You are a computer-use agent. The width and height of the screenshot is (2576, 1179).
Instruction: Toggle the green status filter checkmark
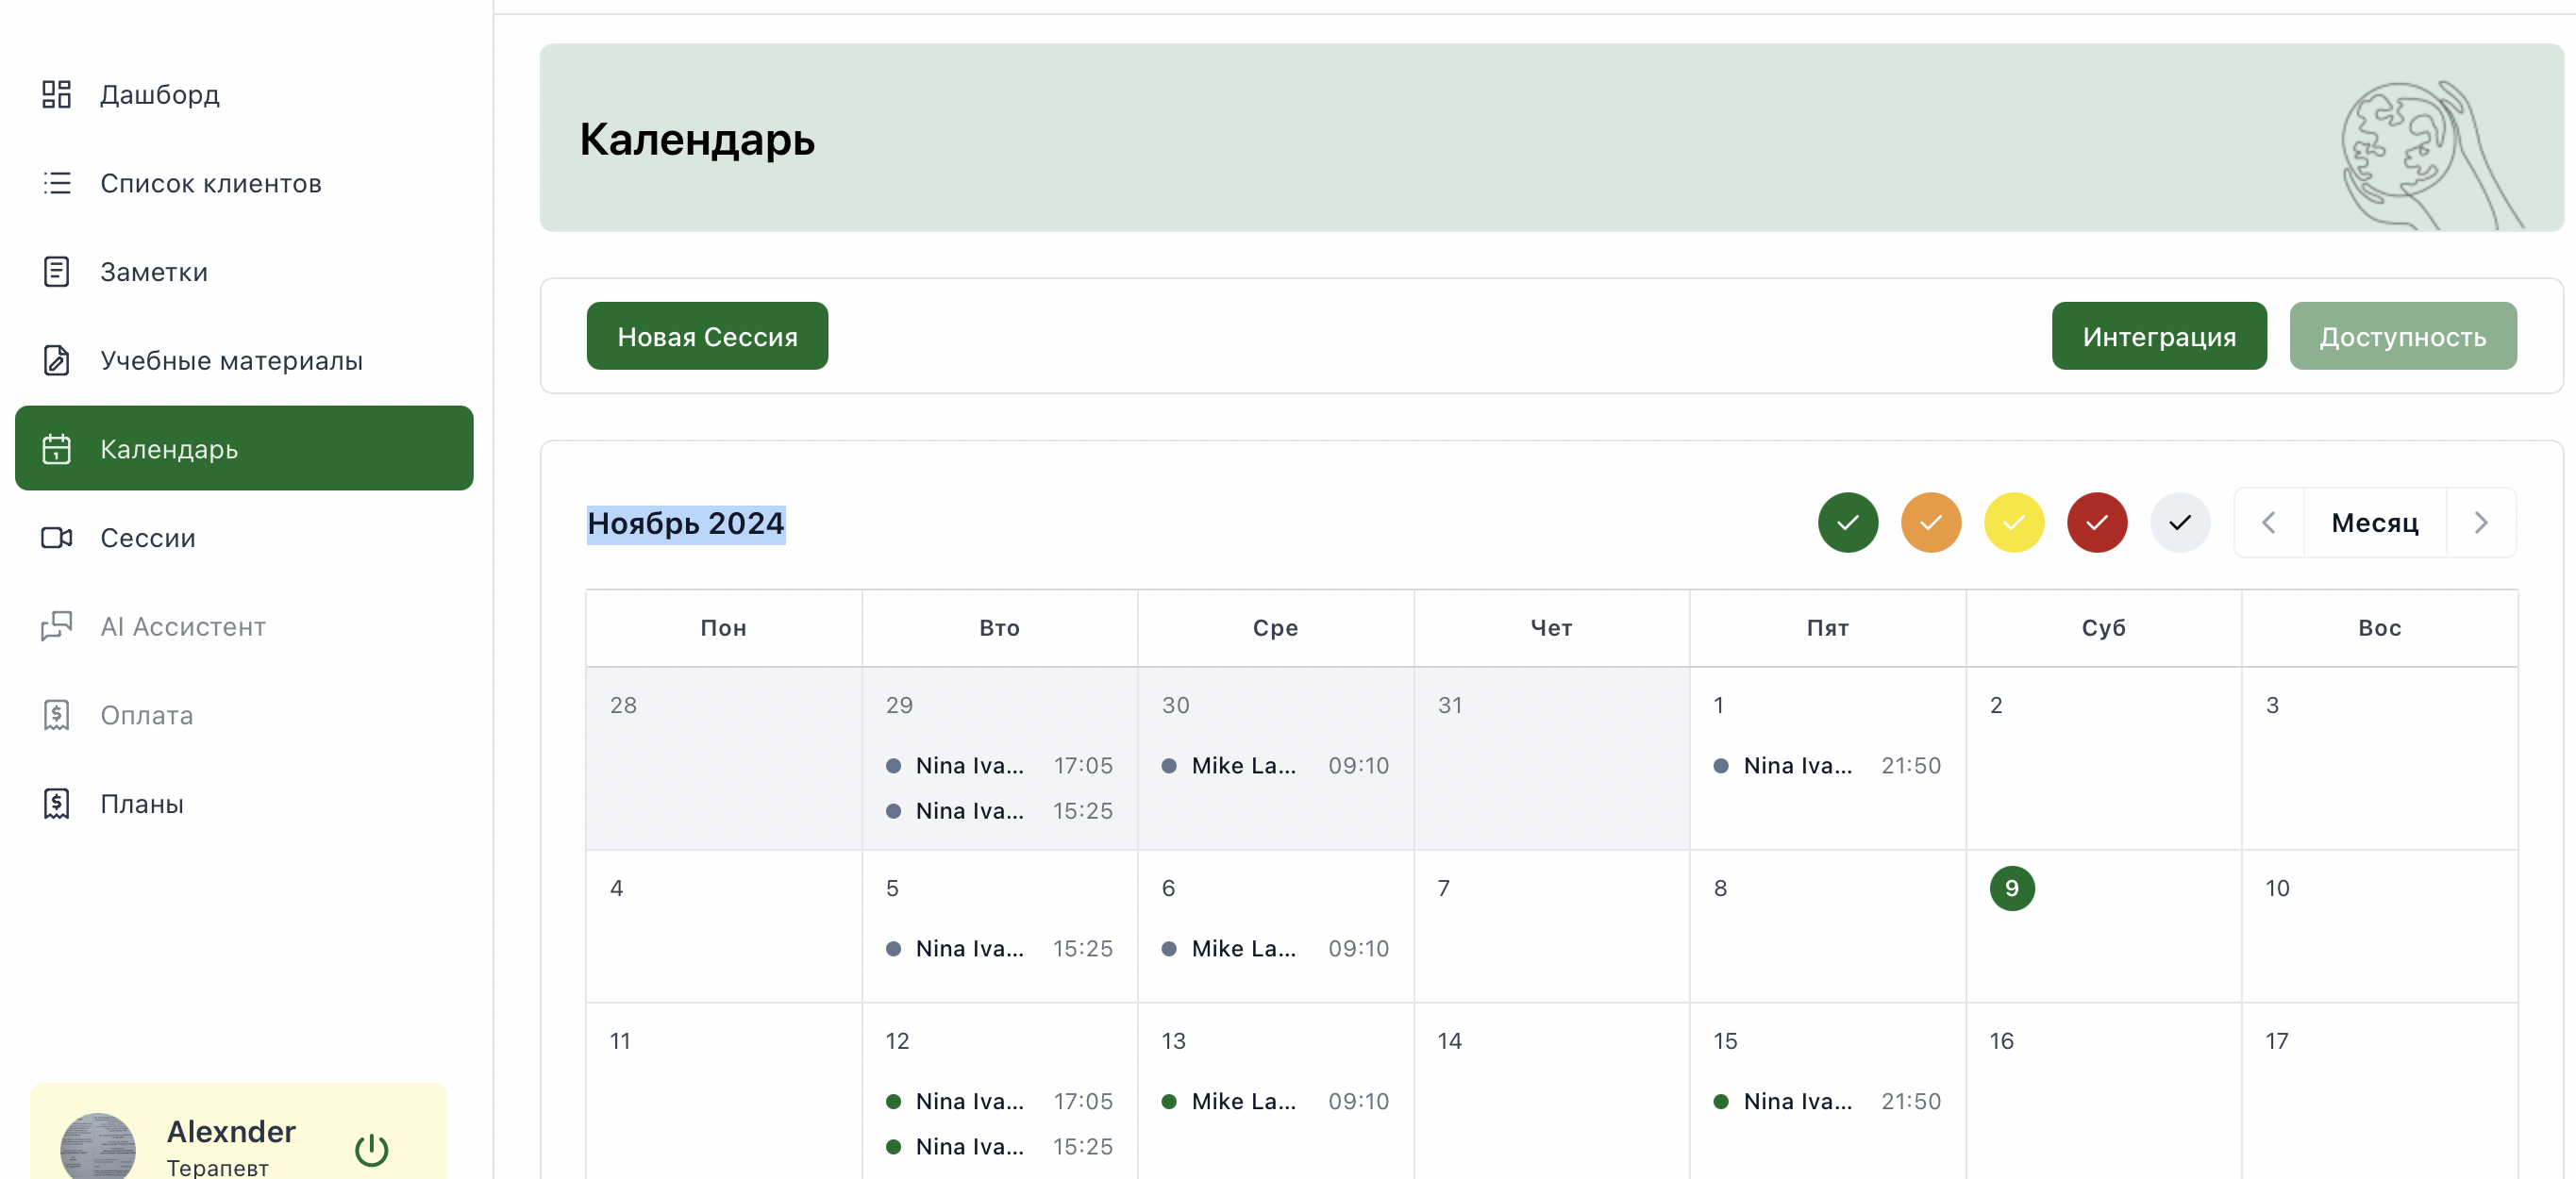(1847, 522)
